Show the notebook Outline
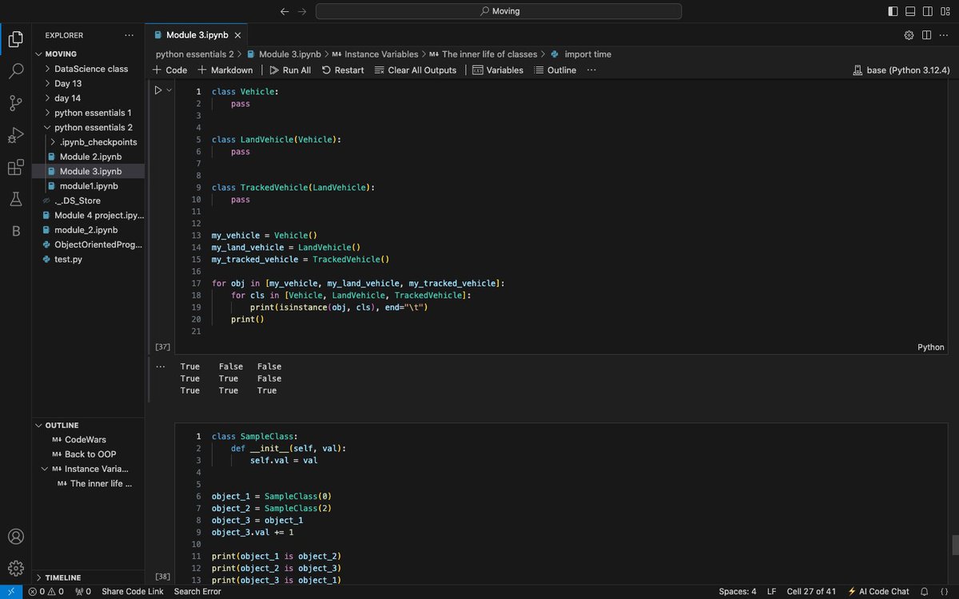Viewport: 959px width, 599px height. tap(555, 70)
